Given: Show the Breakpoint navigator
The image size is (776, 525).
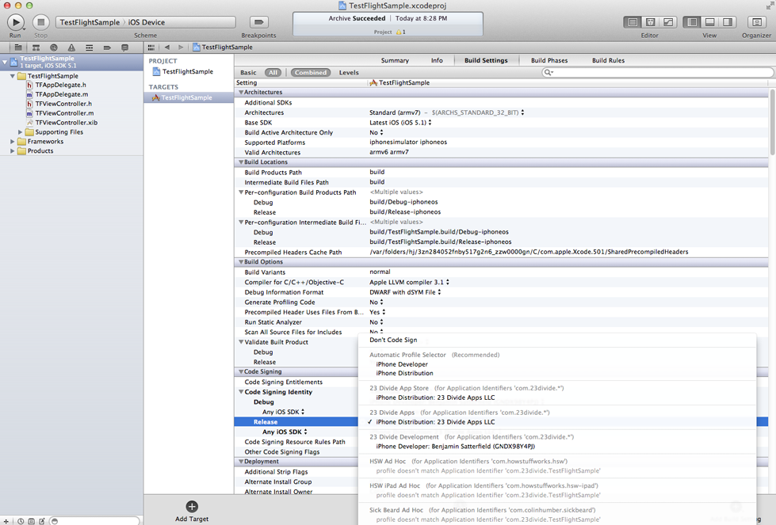Looking at the screenshot, I should [x=107, y=48].
